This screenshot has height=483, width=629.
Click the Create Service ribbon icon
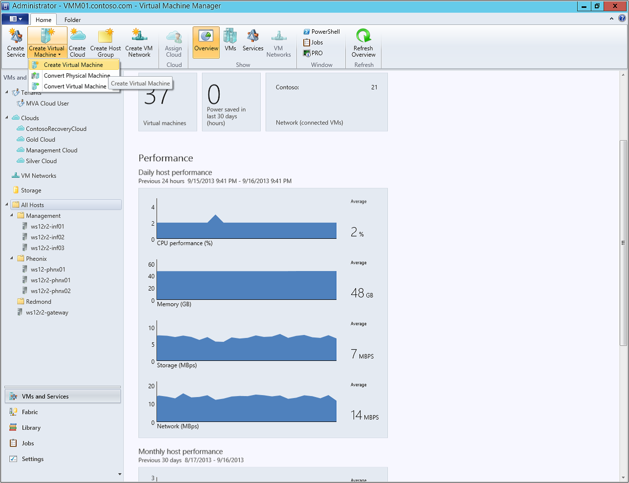(x=16, y=43)
